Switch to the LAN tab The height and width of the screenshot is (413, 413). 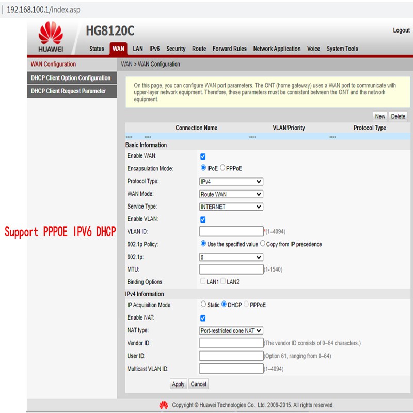(x=138, y=49)
